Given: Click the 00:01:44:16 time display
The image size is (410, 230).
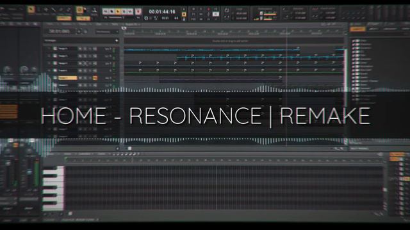Looking at the screenshot, I should (162, 11).
